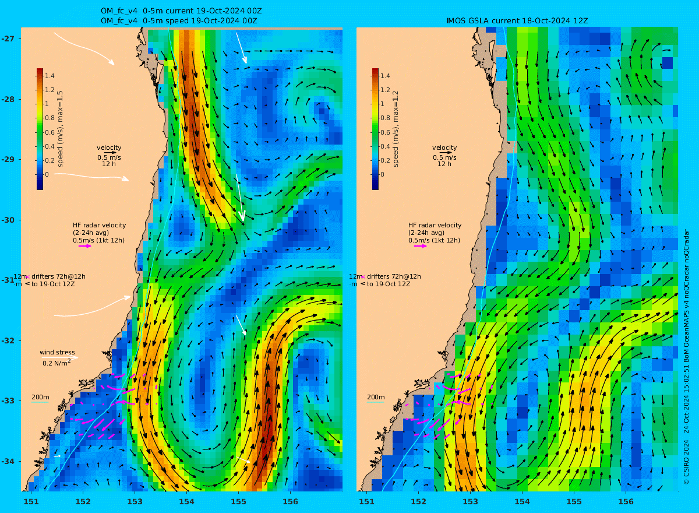Click '0.5m/s (1kt 12h)' text in the right panel
This screenshot has width=699, height=513.
point(434,240)
